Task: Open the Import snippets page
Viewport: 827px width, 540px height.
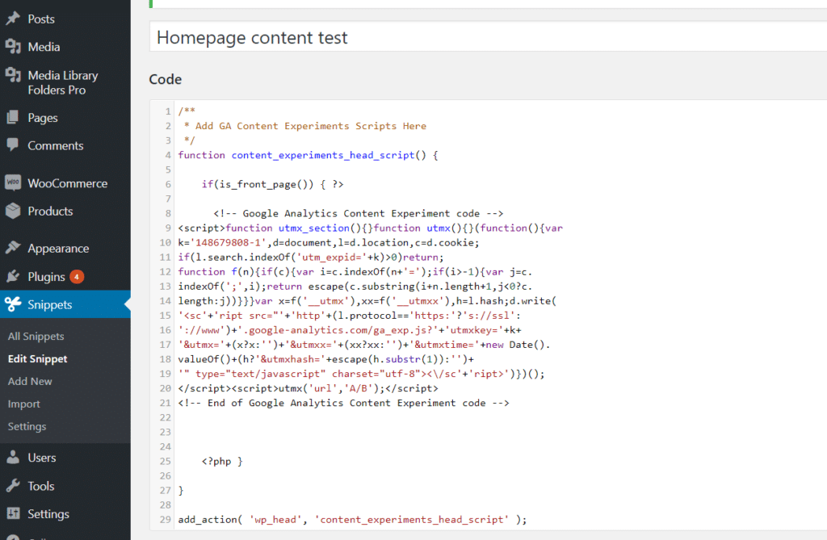Action: (x=25, y=404)
